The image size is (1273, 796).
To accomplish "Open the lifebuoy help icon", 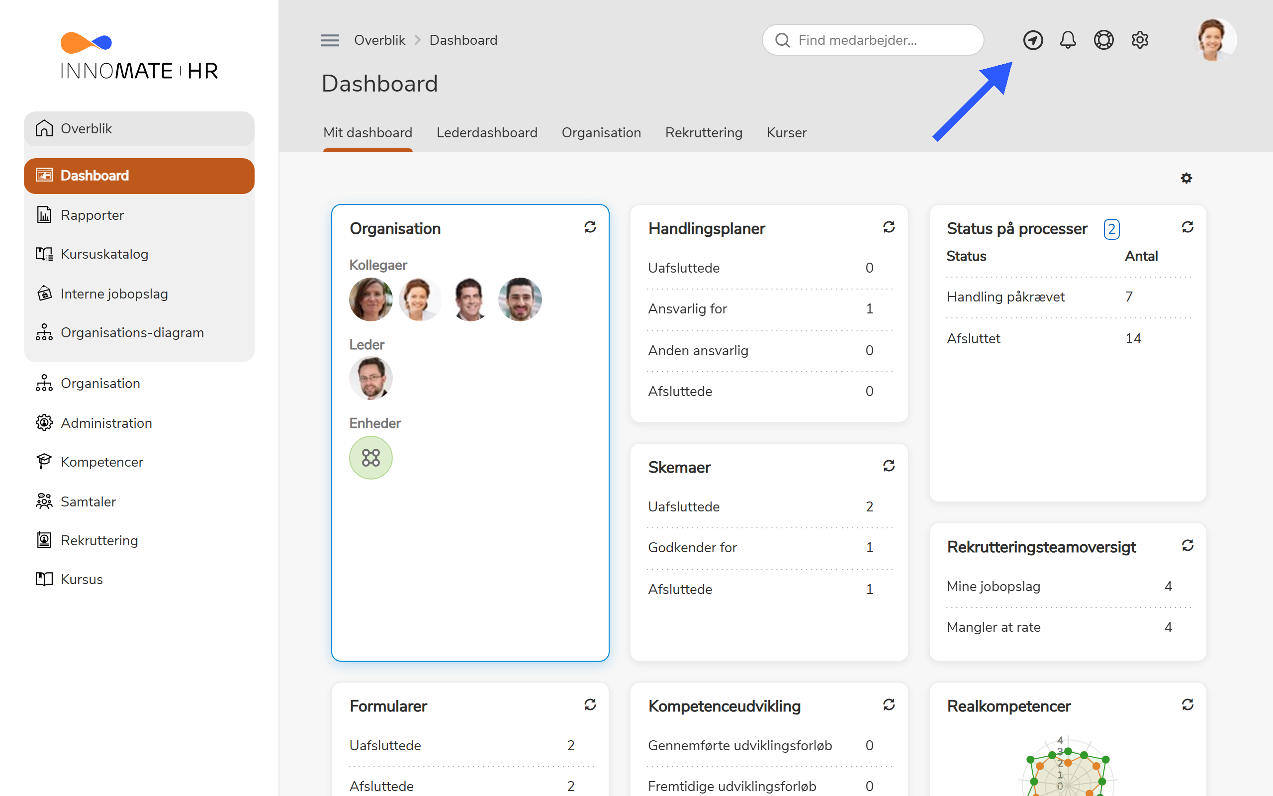I will pyautogui.click(x=1103, y=40).
